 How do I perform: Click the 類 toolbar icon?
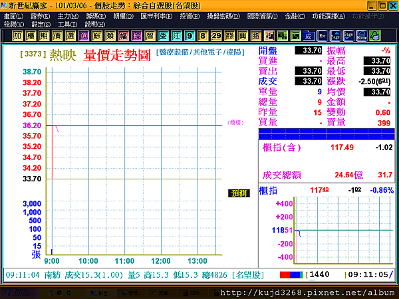(110, 36)
